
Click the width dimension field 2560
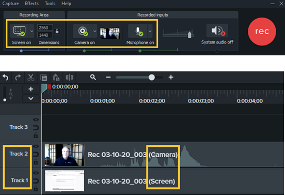coord(45,28)
